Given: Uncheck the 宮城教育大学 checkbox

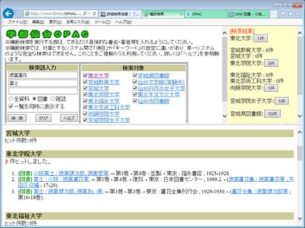Looking at the screenshot, I should 85,82.
